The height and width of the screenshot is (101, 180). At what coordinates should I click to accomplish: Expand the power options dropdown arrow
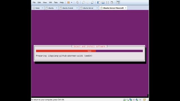(71, 3)
